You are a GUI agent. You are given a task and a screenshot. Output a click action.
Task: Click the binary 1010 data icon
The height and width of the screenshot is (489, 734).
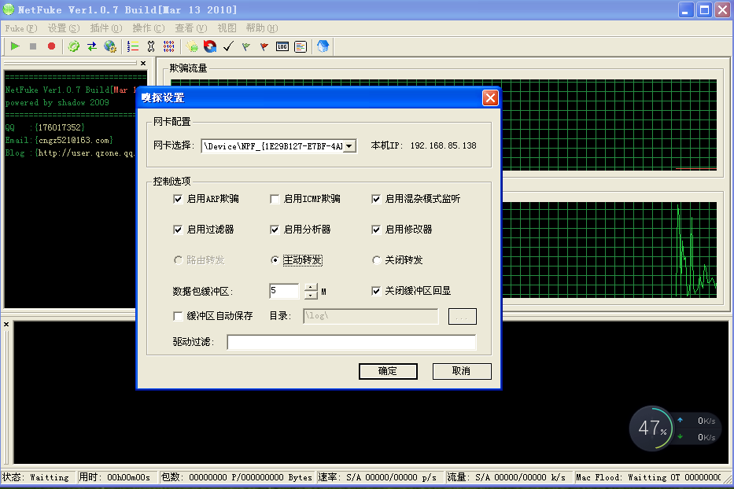[x=168, y=46]
